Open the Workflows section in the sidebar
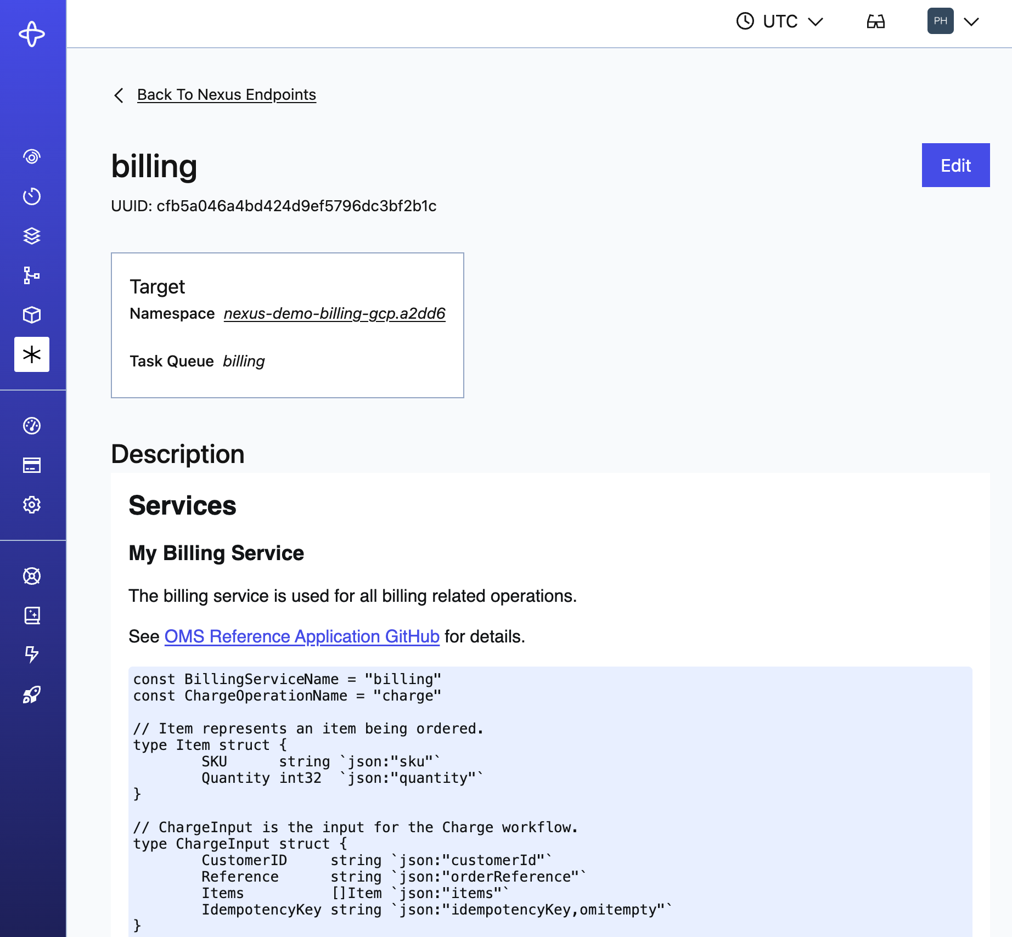 (32, 156)
